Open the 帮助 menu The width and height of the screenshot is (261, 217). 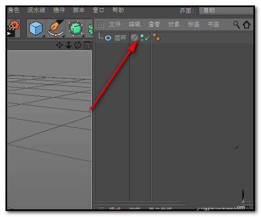[x=118, y=10]
